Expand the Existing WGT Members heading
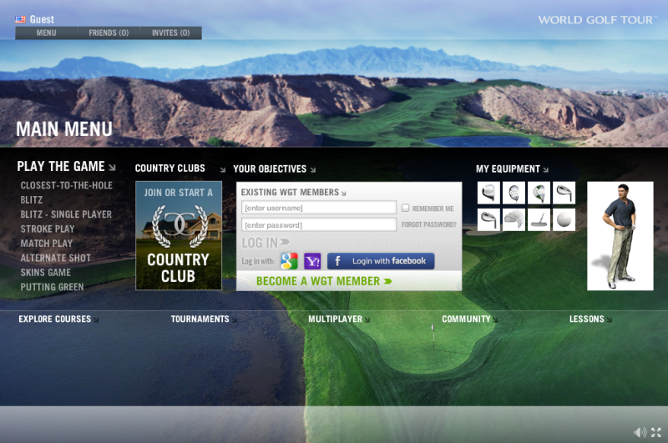 click(294, 193)
